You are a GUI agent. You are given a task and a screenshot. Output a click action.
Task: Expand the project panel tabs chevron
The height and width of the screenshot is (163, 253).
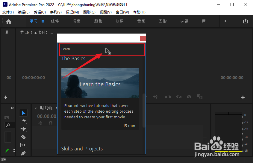(12, 108)
